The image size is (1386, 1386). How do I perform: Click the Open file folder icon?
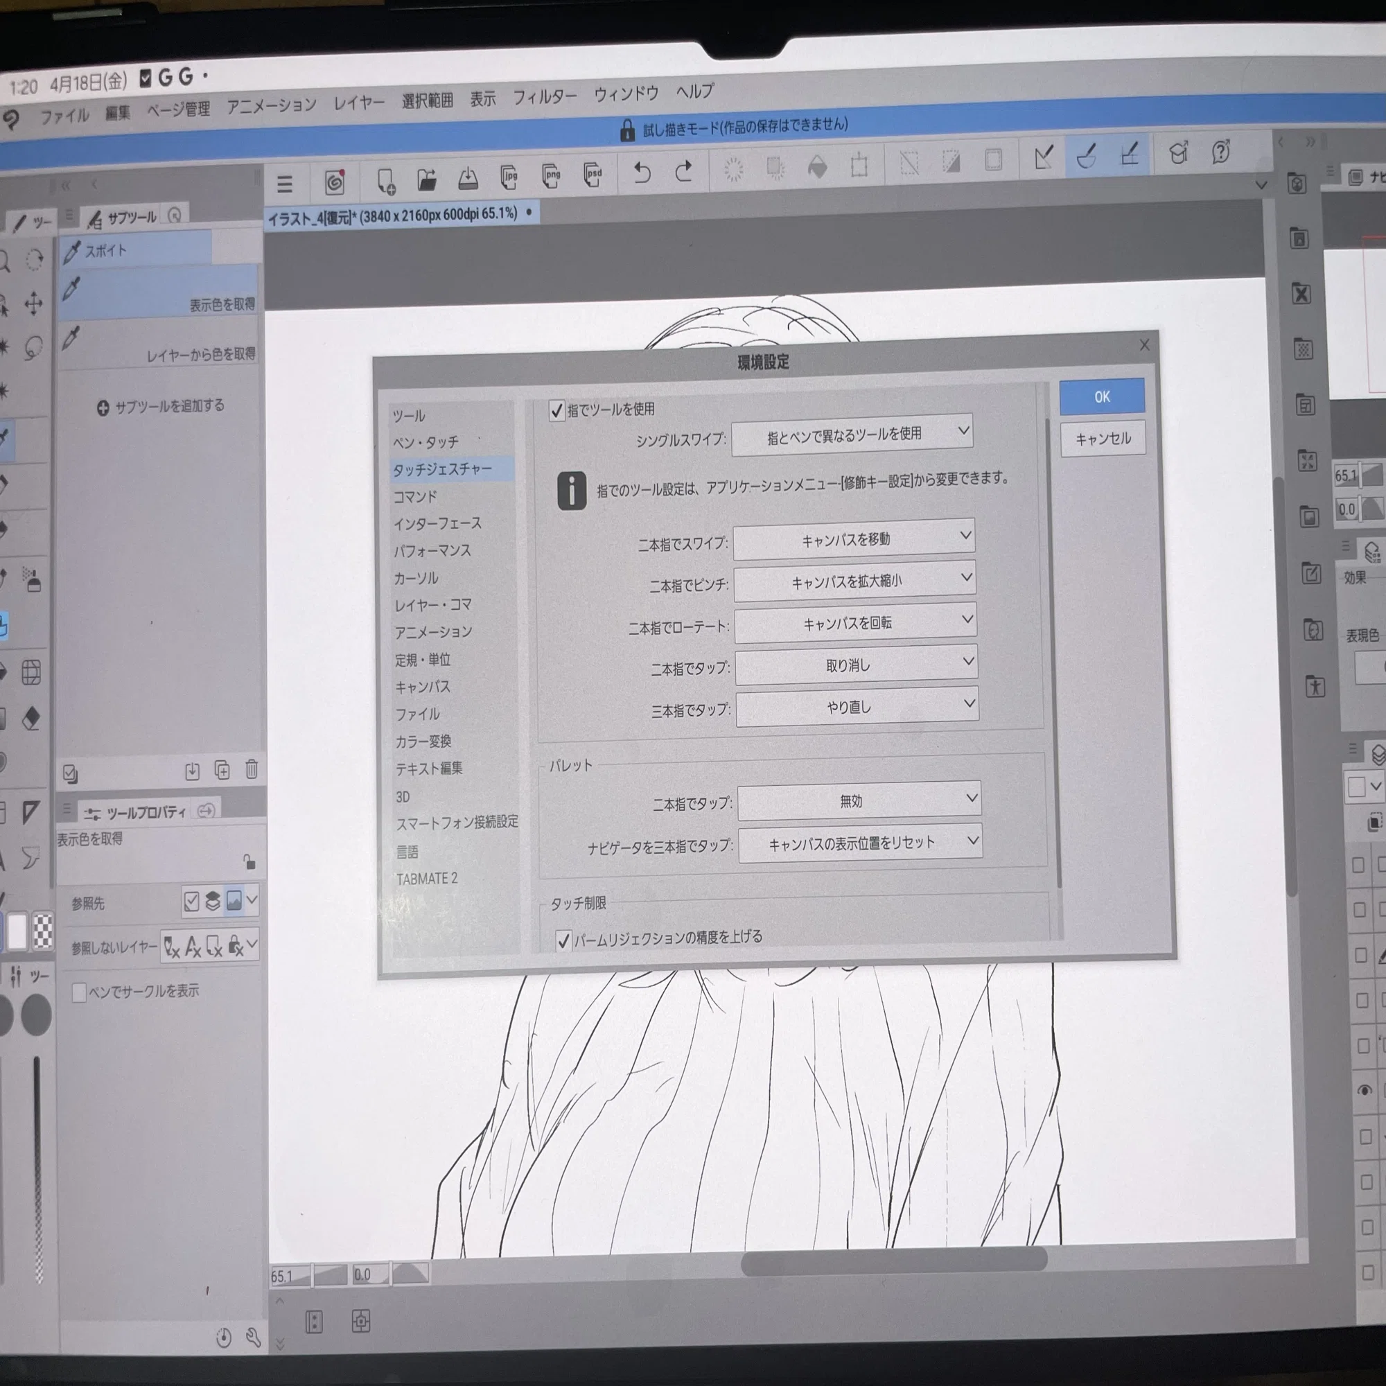coord(427,179)
